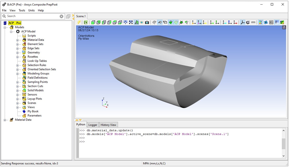Toggle the pink direction arrow button

tap(199, 22)
